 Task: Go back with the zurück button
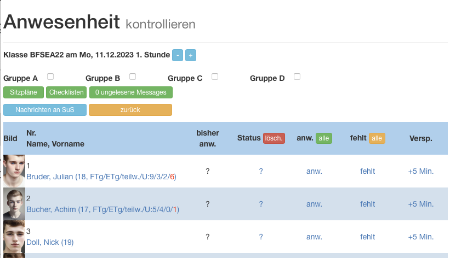tap(130, 110)
